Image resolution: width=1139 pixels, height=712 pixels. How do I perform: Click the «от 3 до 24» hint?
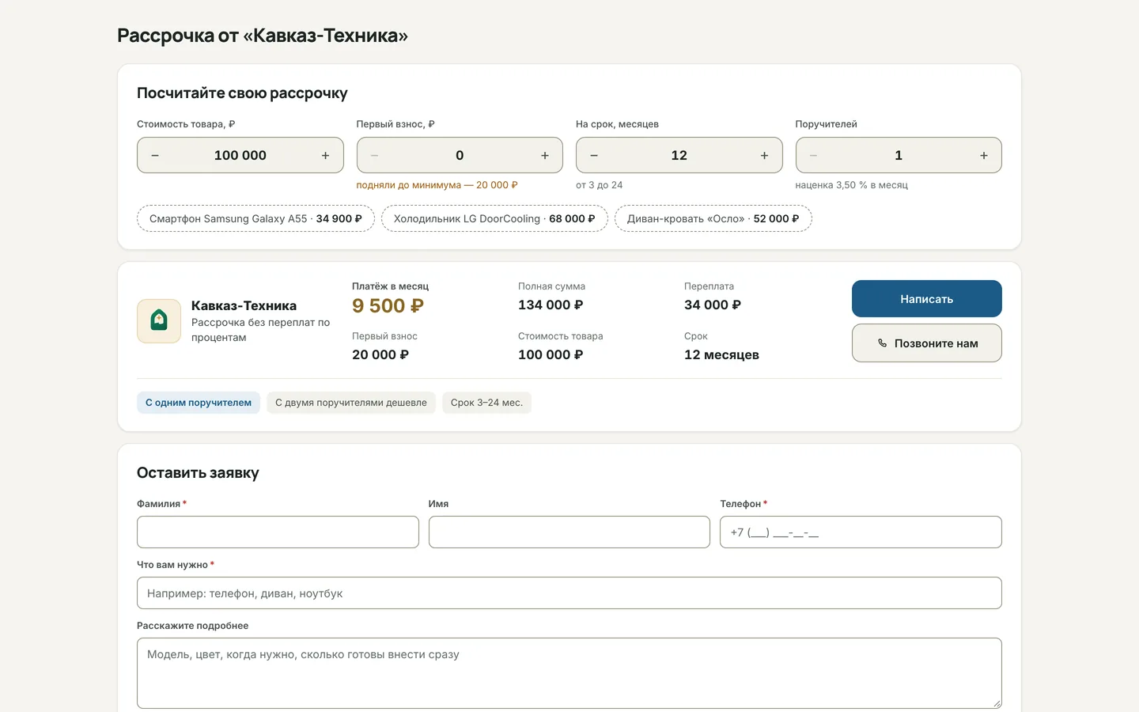600,185
